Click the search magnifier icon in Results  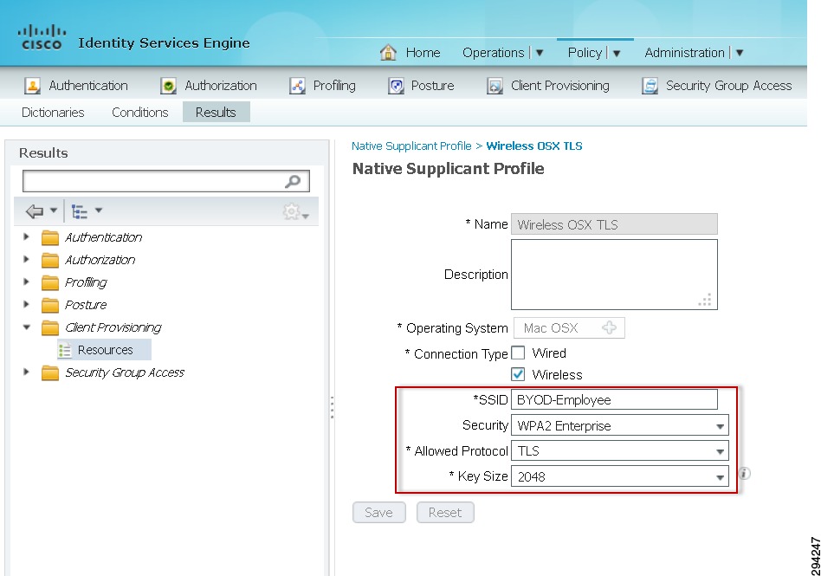coord(293,181)
